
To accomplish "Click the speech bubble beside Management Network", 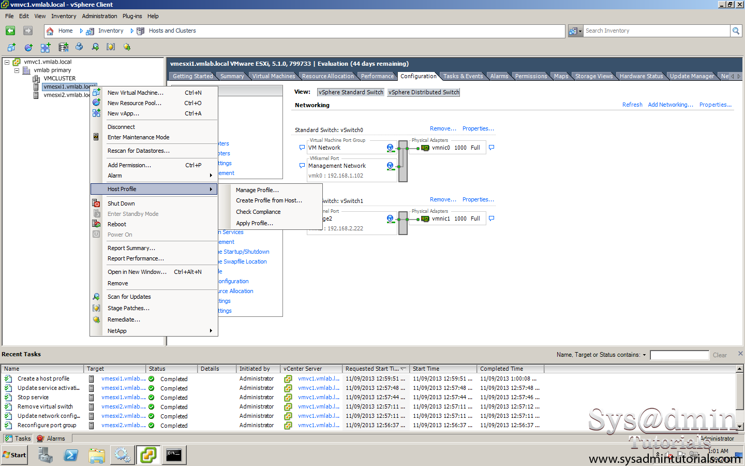I will pyautogui.click(x=302, y=166).
